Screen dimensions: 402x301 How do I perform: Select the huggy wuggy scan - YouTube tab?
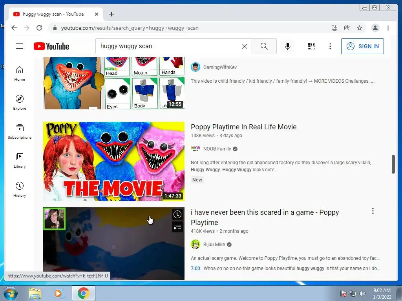56,14
